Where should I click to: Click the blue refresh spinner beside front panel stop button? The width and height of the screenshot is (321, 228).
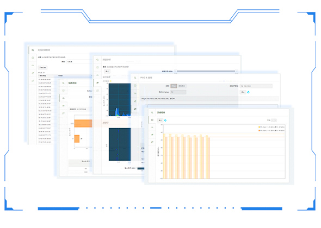click(x=165, y=121)
